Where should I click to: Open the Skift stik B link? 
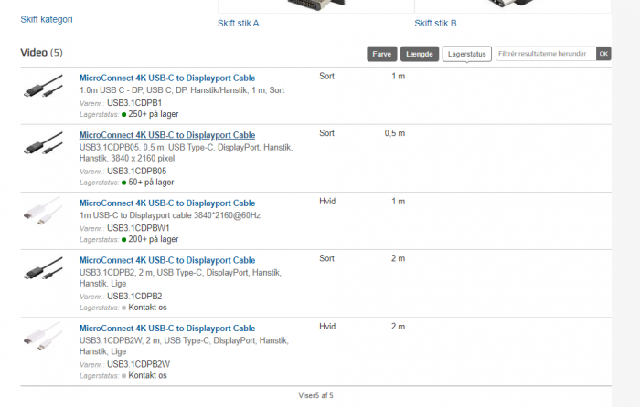click(x=435, y=24)
